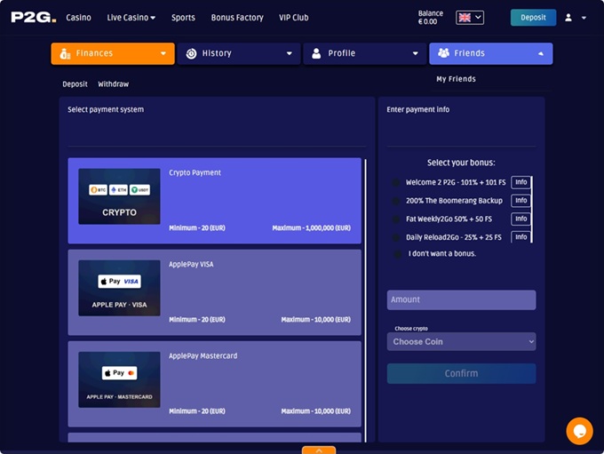Click the BTC coin badge

pos(99,190)
